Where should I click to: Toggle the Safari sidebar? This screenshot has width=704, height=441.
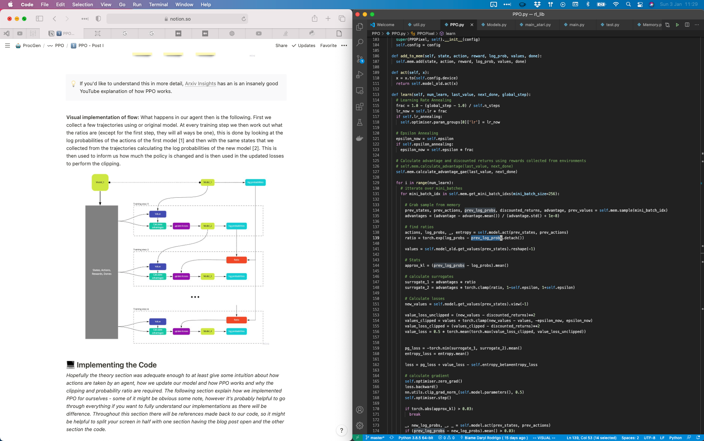[40, 19]
